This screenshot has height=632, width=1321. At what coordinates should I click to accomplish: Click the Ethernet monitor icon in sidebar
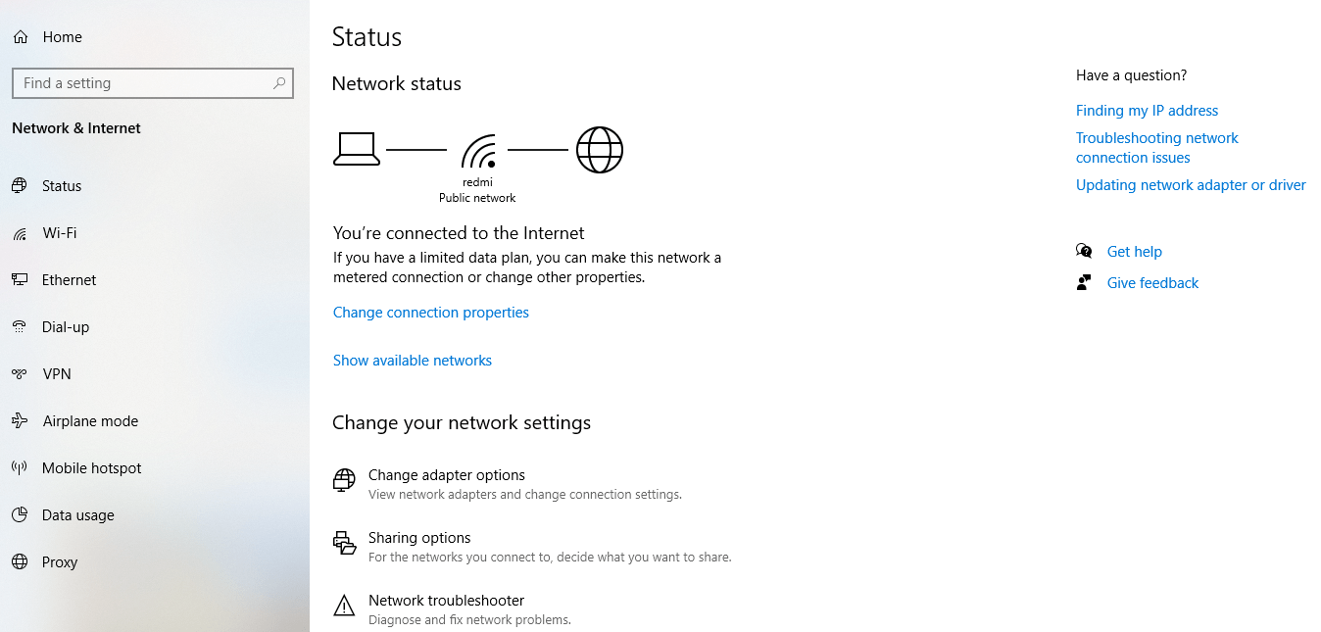[20, 280]
